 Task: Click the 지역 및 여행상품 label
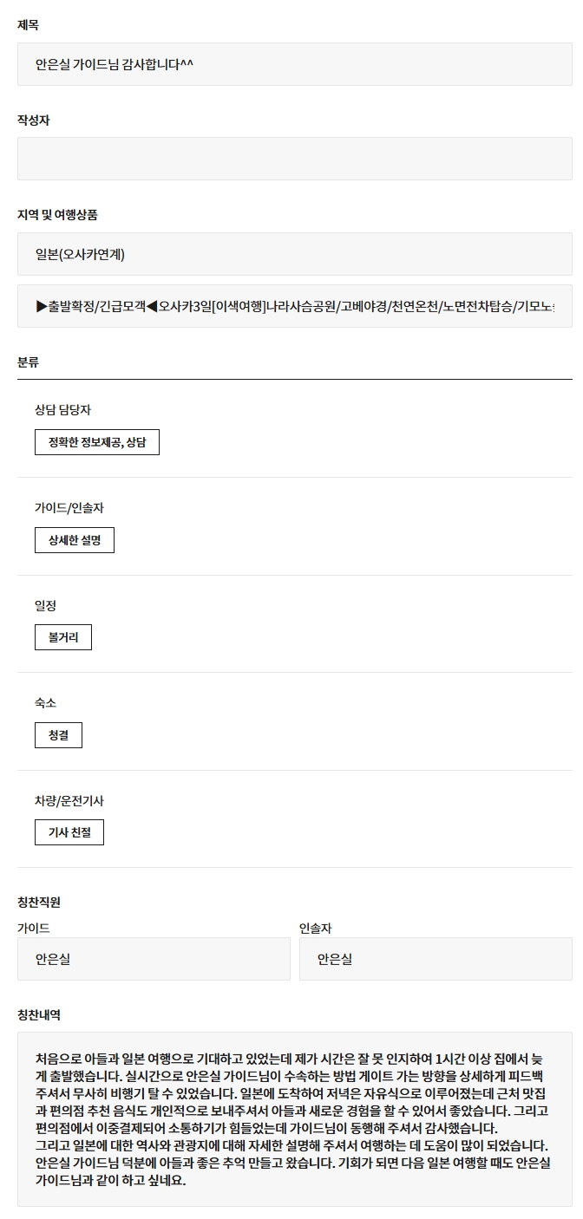coord(63,214)
